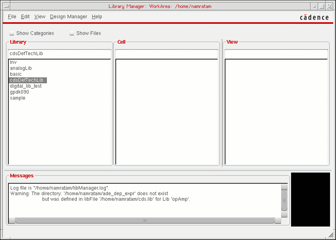This screenshot has width=336, height=240.
Task: Click the Cell name input field
Action: 167,54
